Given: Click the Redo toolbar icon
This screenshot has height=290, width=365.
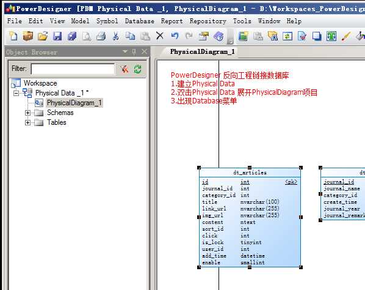Looking at the screenshot, I should point(189,35).
